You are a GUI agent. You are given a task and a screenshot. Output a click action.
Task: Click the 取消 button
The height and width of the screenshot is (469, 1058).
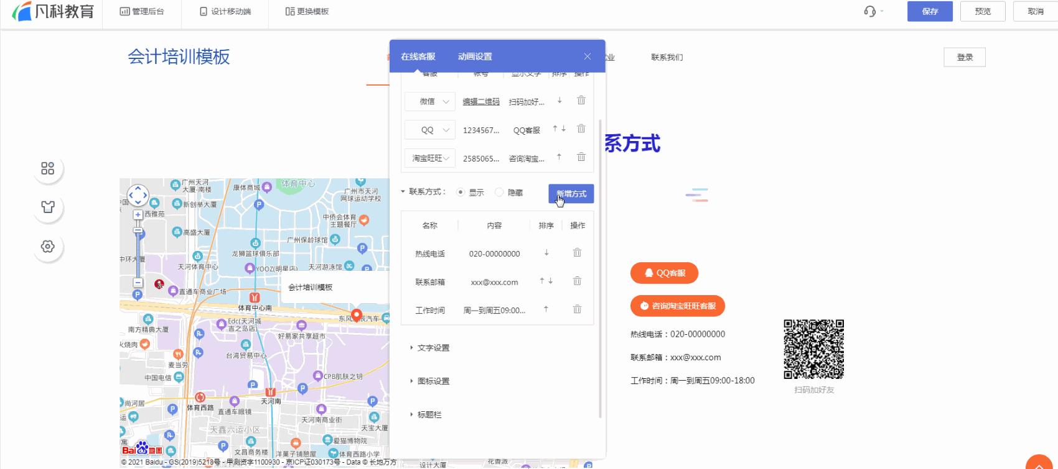1036,11
